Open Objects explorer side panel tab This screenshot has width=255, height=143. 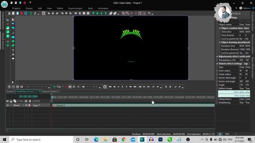pyautogui.click(x=3, y=41)
